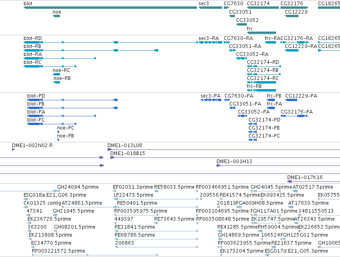Screen dimensions: 340x257
Task: Select the blot-PB protein label
Action: pos(36,104)
